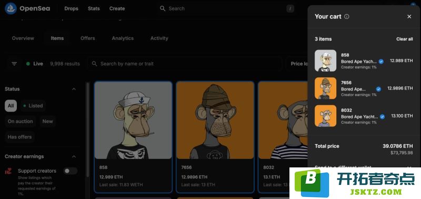Open collection link for cart item 7656

(353, 89)
